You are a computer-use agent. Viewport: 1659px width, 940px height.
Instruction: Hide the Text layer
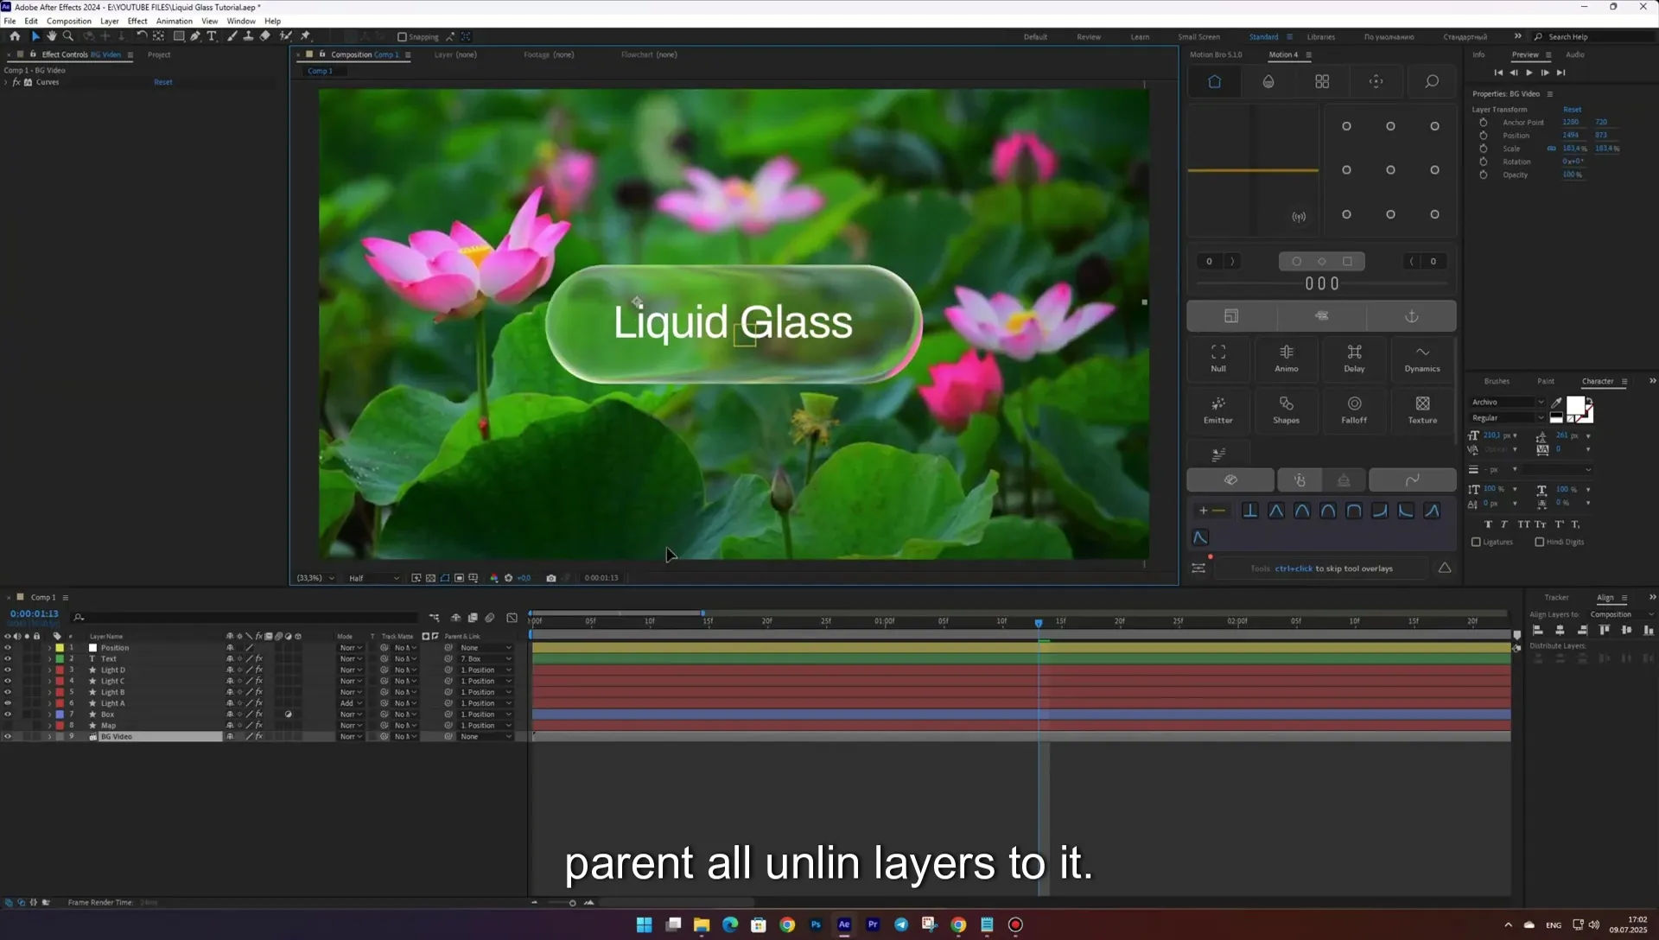point(8,659)
